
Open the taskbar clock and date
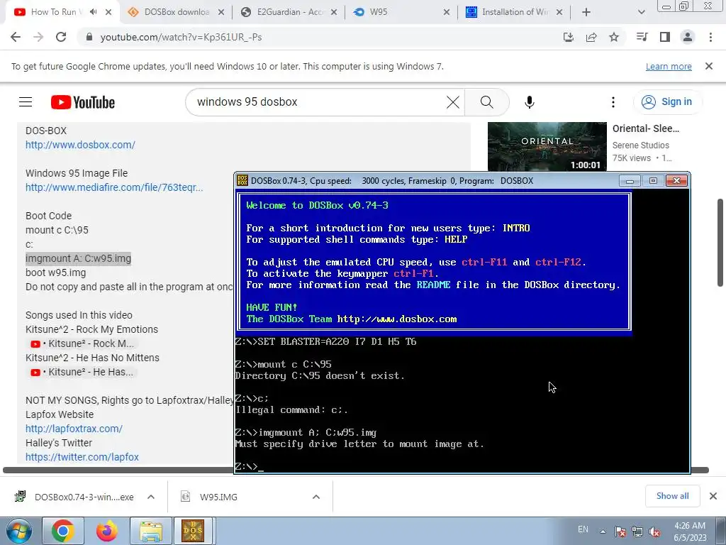690,532
